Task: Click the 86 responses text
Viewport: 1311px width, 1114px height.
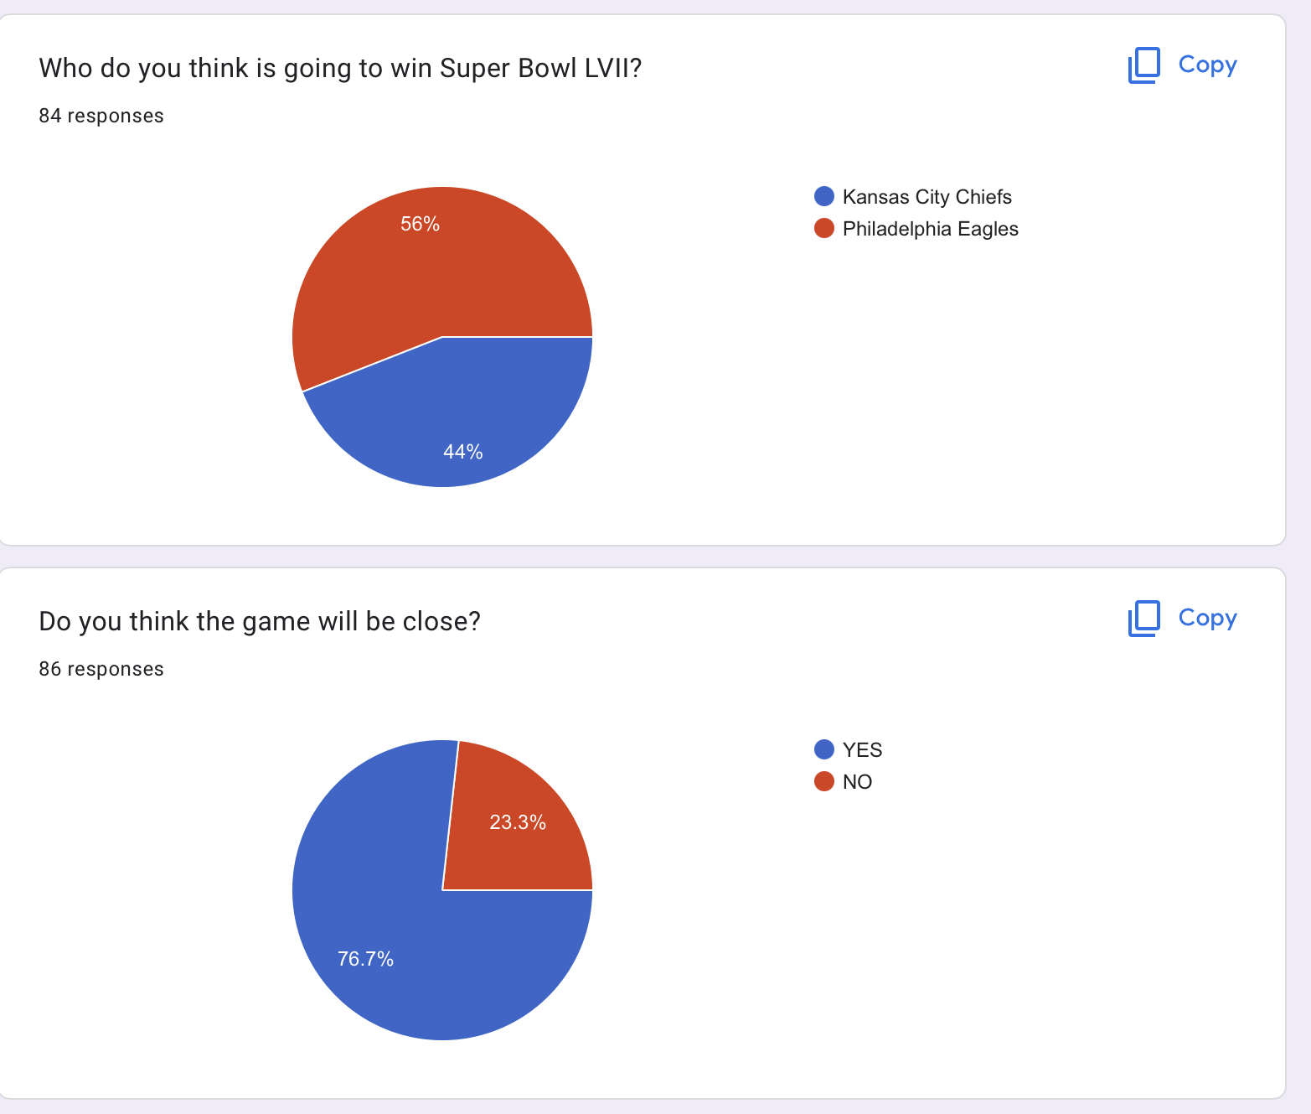Action: pos(101,669)
